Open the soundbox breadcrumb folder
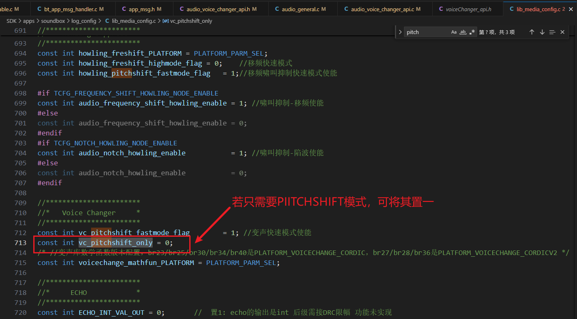577x319 pixels. [53, 21]
